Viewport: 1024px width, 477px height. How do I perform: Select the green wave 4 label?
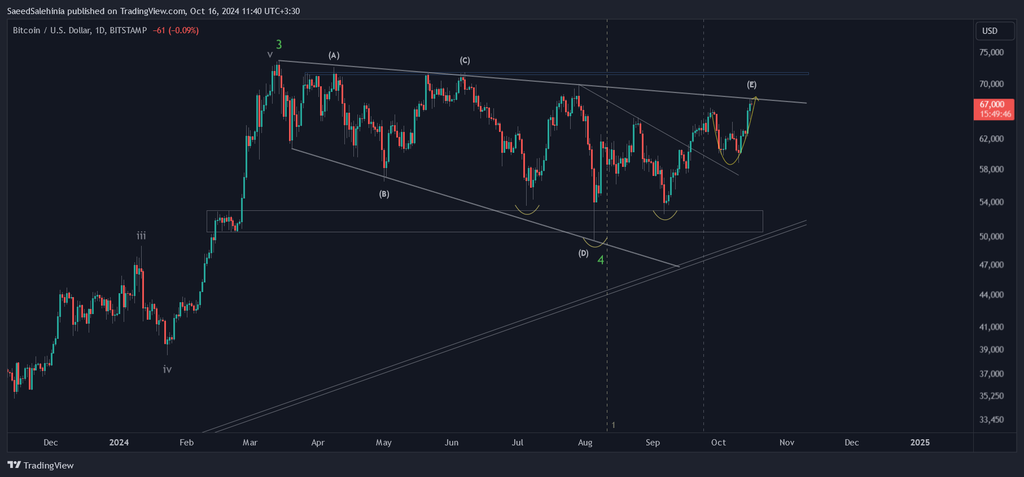coord(601,260)
